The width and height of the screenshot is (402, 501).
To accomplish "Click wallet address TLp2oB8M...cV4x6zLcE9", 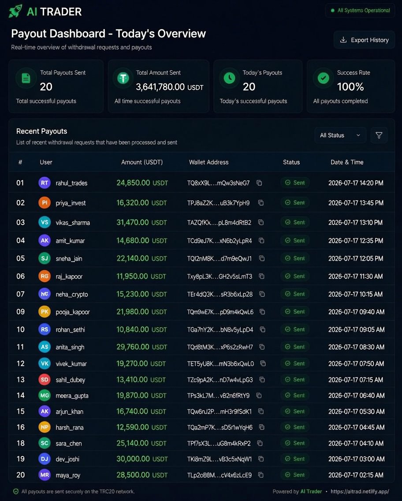I will pos(220,475).
